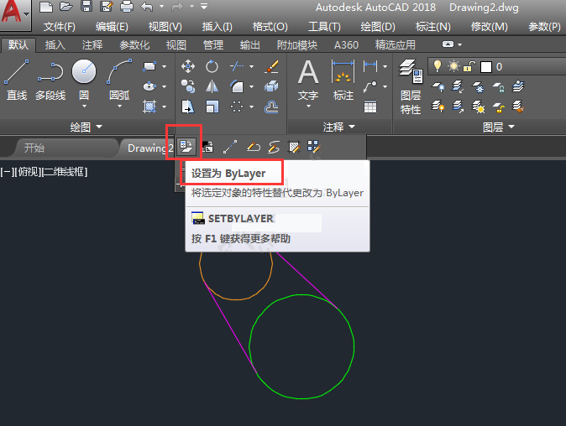This screenshot has height=426, width=566.
Task: Open Layer Properties (图层特性) manager
Action: pyautogui.click(x=411, y=87)
